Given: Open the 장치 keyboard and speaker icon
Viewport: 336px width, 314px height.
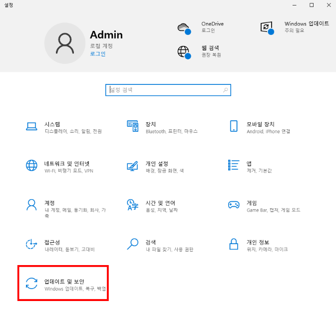Looking at the screenshot, I should click(x=133, y=126).
